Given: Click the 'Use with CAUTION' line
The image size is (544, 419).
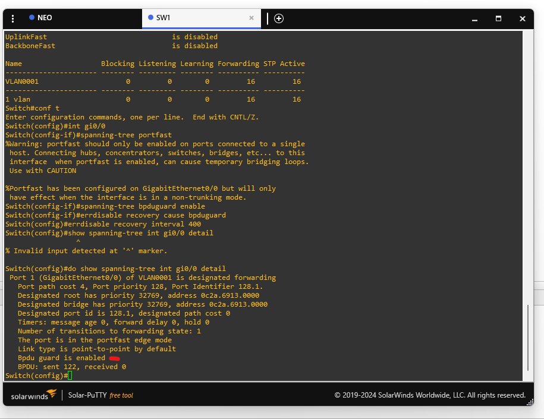Looking at the screenshot, I should click(43, 171).
